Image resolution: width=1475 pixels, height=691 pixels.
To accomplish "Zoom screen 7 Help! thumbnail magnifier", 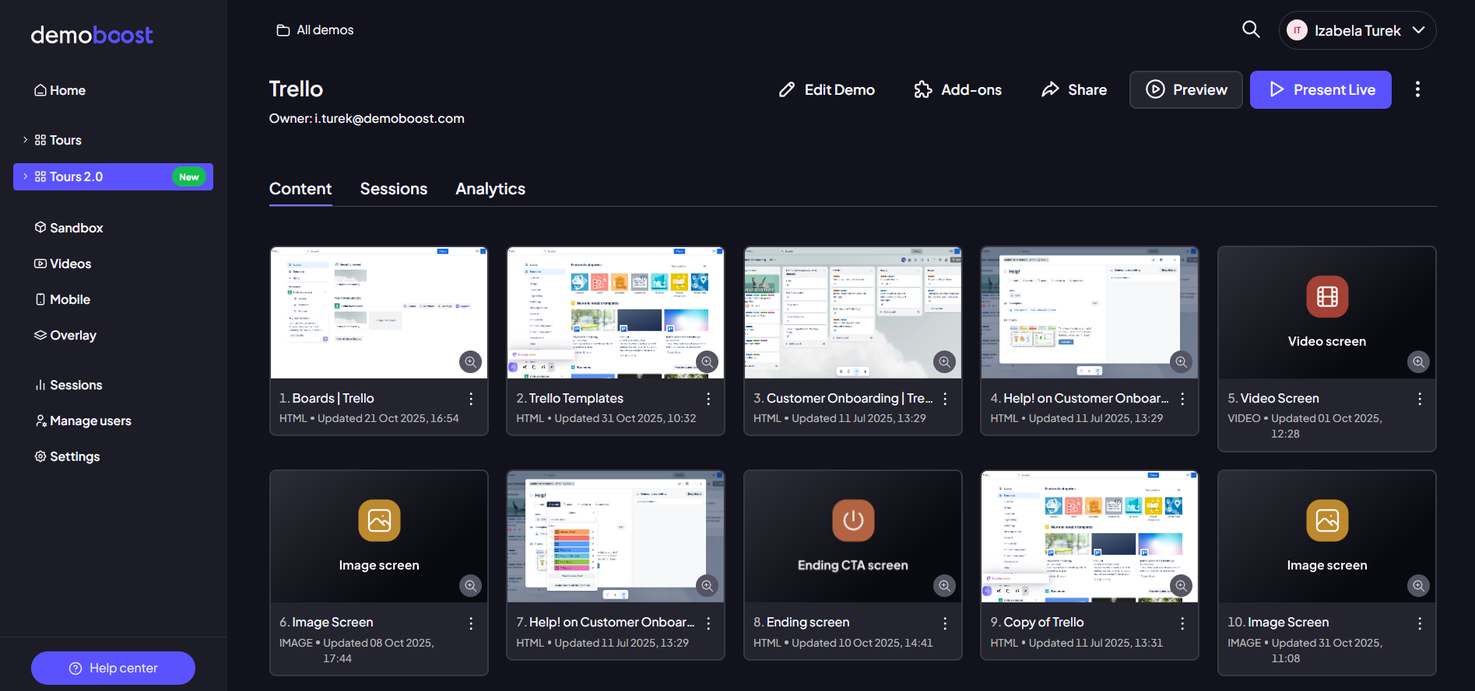I will 707,585.
